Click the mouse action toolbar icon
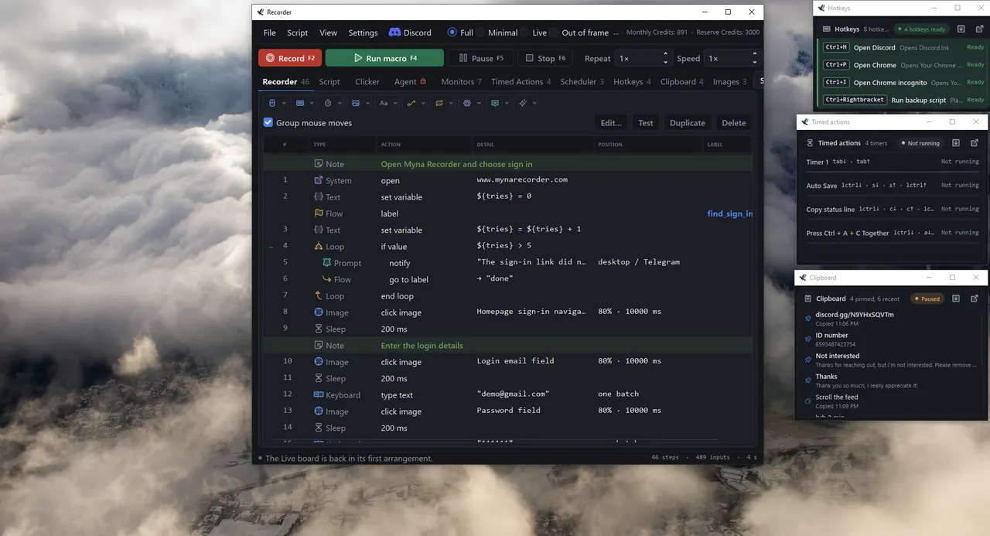Viewport: 990px width, 536px height. coord(271,103)
